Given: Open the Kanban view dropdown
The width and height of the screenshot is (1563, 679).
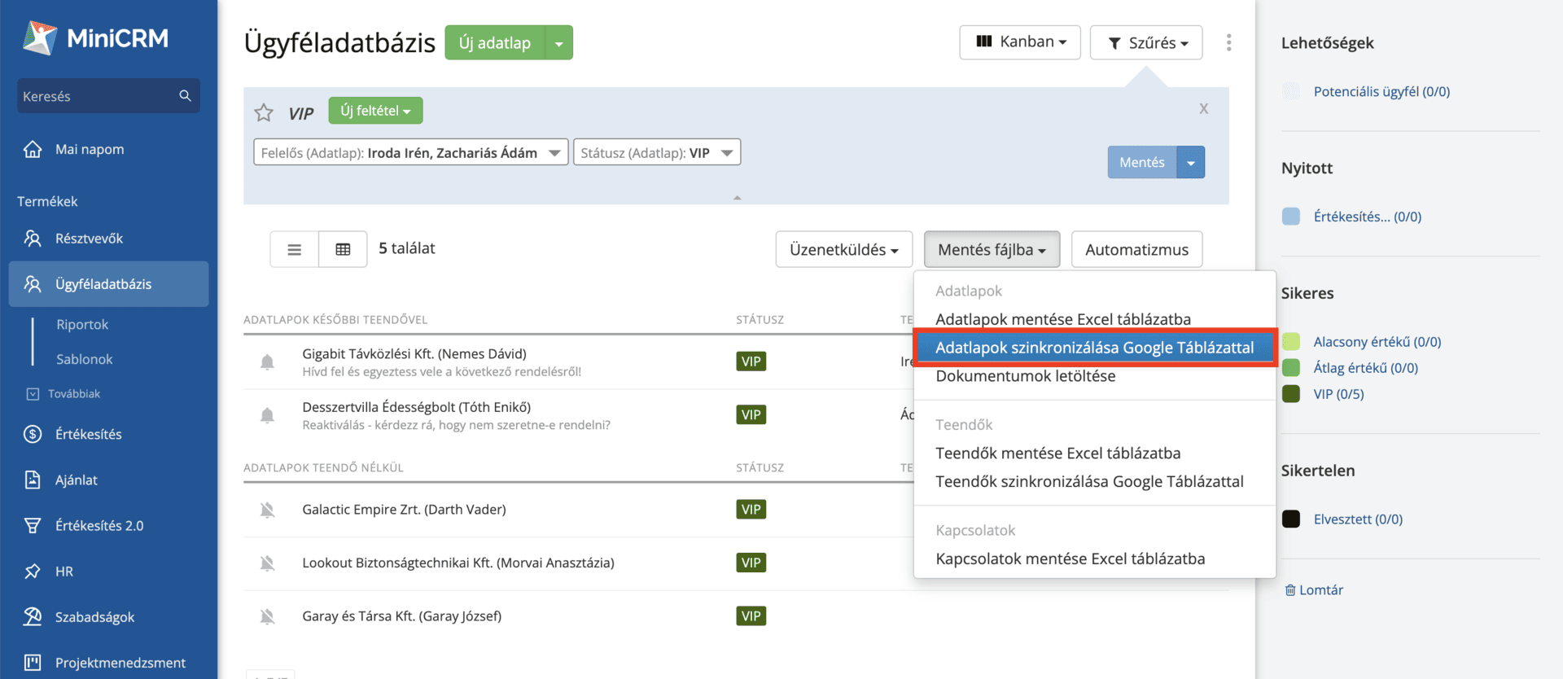Looking at the screenshot, I should click(1020, 42).
